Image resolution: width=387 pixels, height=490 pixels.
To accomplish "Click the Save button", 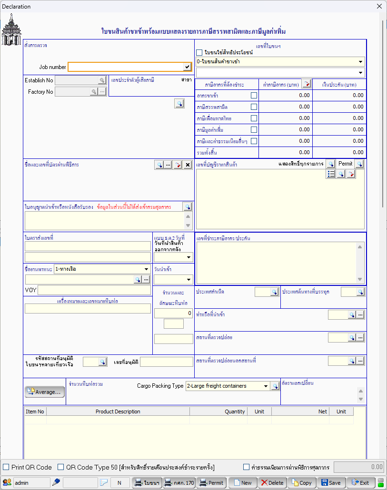I will coord(331,482).
